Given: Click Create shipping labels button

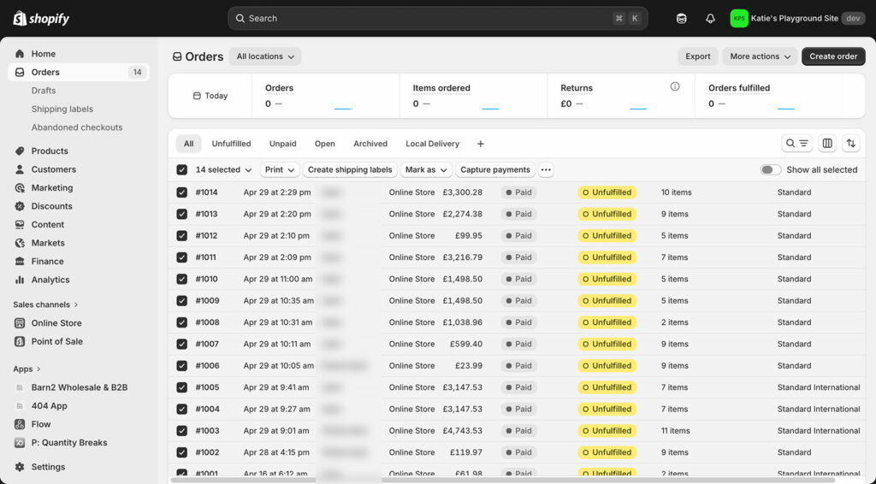Looking at the screenshot, I should [x=350, y=169].
